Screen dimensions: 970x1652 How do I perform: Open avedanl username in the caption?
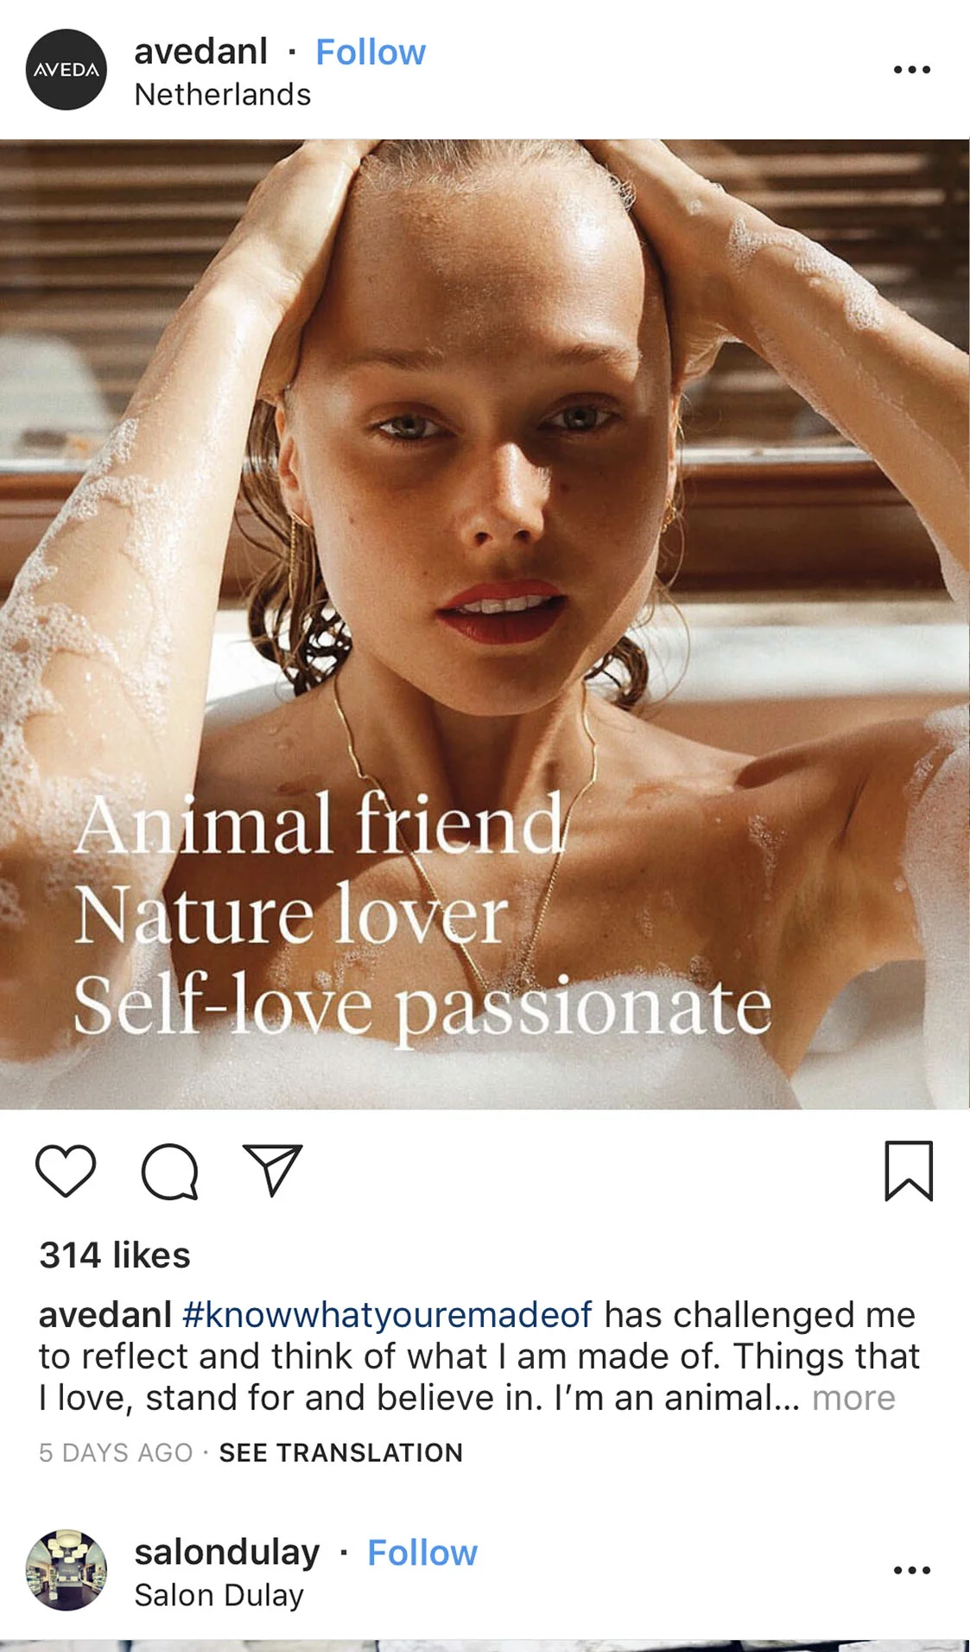[x=105, y=1315]
